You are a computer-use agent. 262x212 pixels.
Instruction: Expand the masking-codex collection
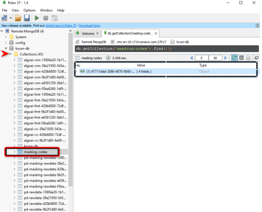click(14, 152)
